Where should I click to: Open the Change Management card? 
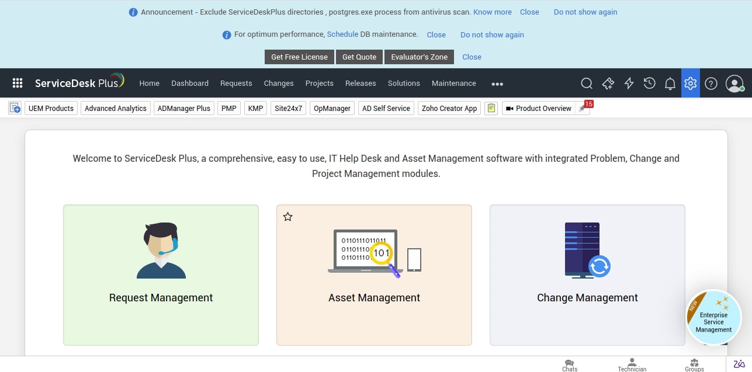(x=587, y=274)
